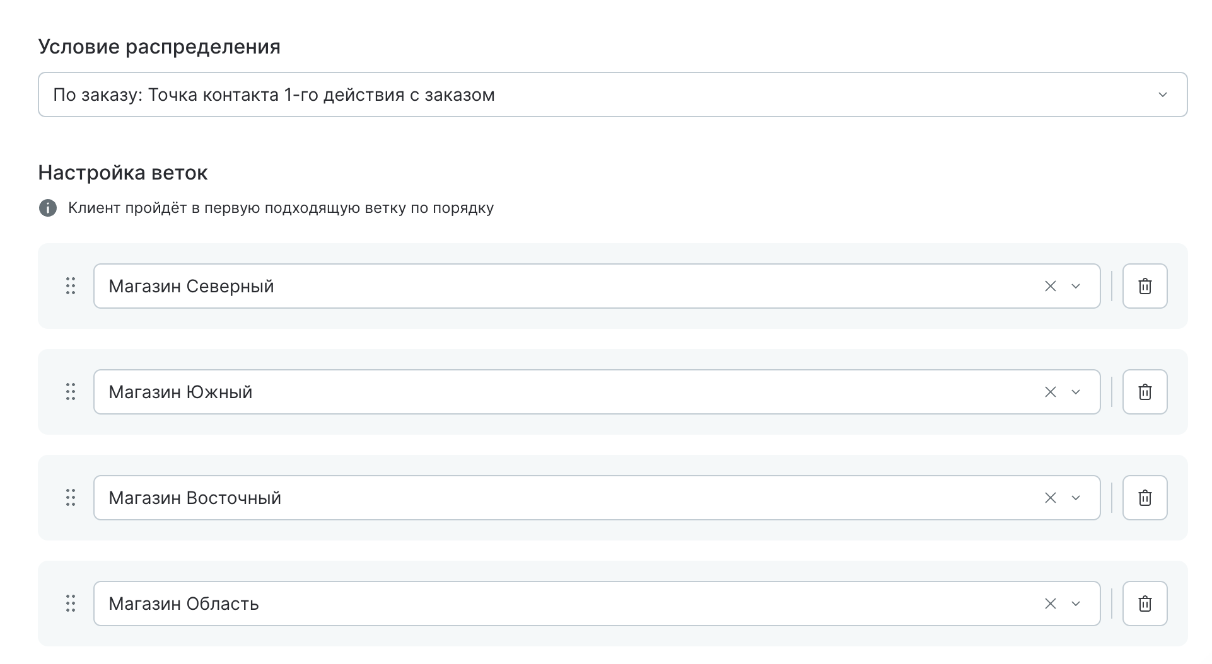1212x664 pixels.
Task: Click drag handle of Магазин Южный row
Action: (x=71, y=392)
